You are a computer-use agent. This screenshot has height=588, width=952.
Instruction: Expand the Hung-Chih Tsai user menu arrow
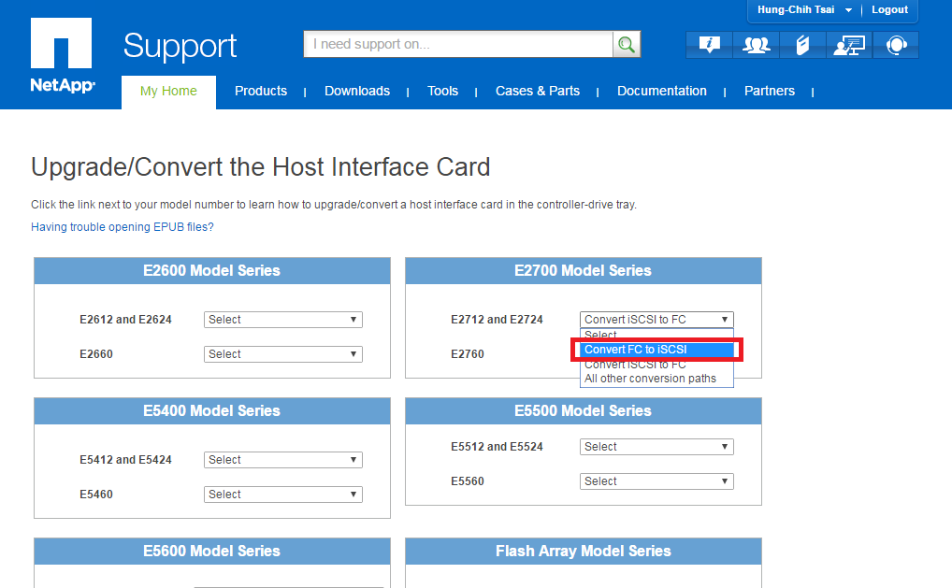click(x=848, y=10)
